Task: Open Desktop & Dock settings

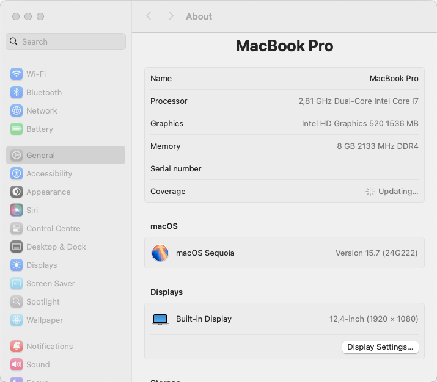Action: (56, 247)
